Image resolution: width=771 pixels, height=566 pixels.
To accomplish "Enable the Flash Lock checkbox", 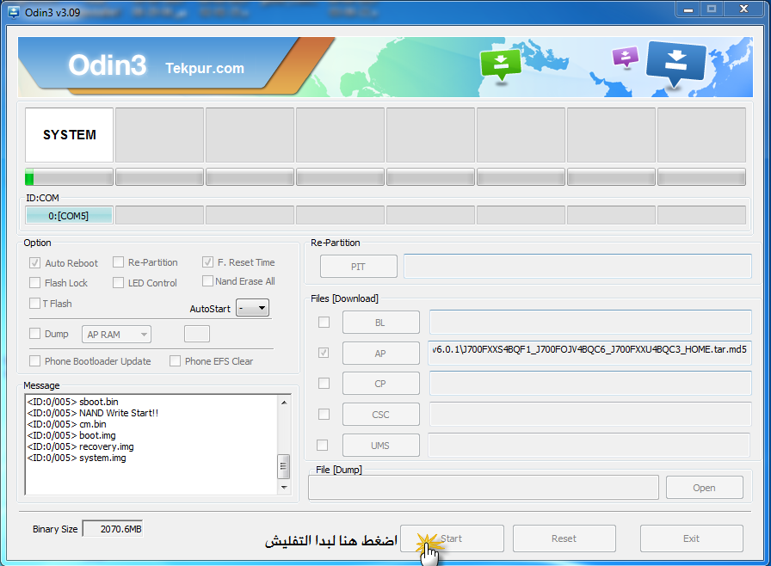I will tap(34, 283).
